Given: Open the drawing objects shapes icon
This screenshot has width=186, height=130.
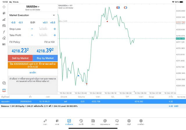Looking at the screenshot, I should point(4,38).
